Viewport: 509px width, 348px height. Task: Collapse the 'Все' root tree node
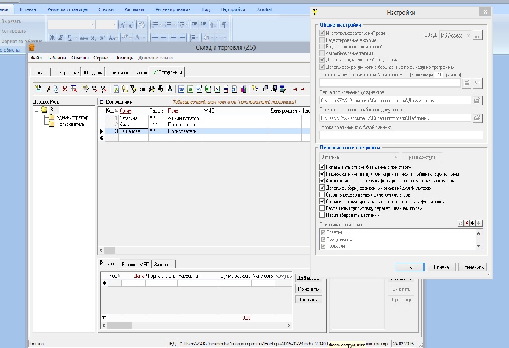point(37,110)
